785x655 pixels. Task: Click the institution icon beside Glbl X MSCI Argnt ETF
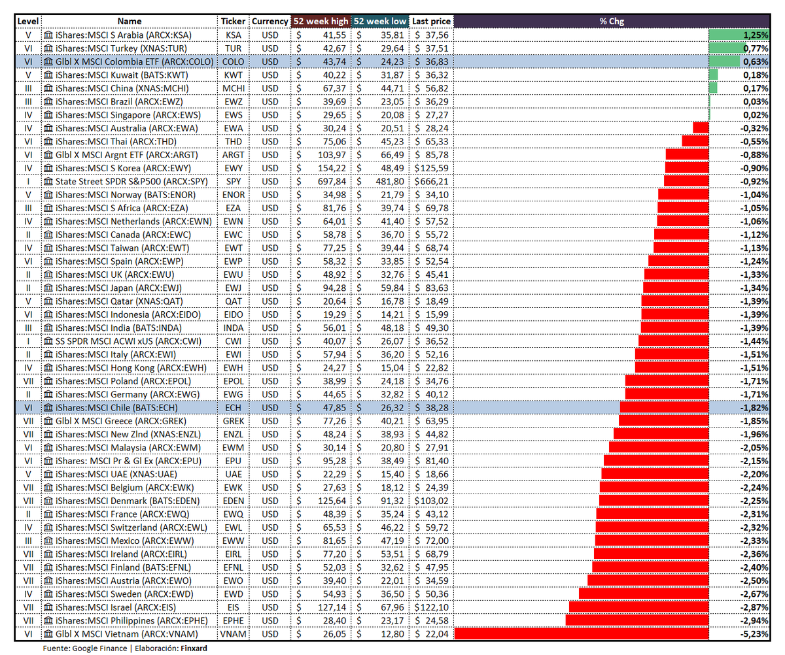tap(49, 154)
